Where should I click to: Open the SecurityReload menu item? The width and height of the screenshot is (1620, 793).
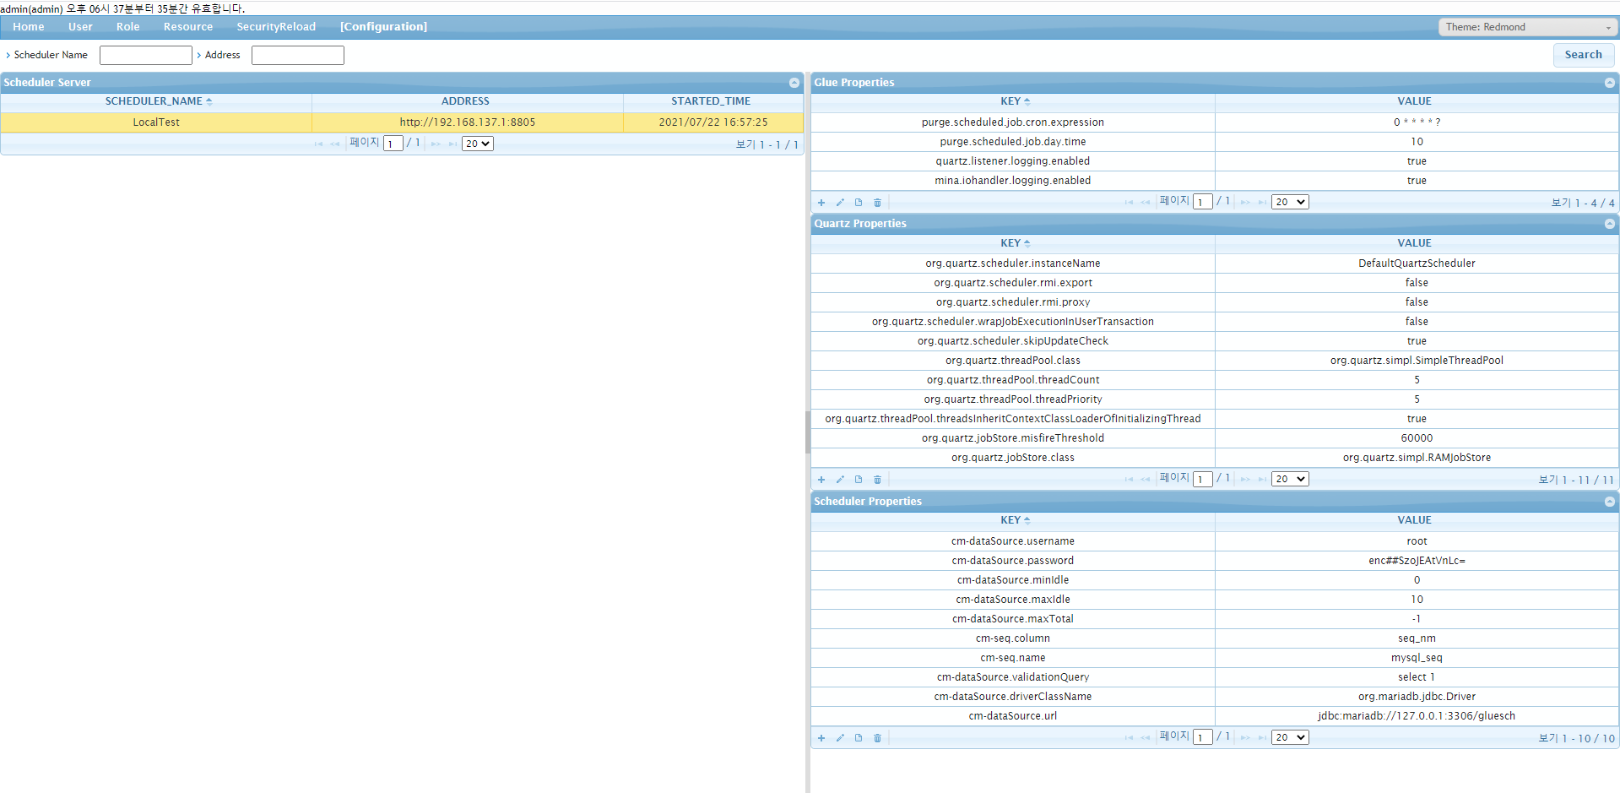point(276,27)
